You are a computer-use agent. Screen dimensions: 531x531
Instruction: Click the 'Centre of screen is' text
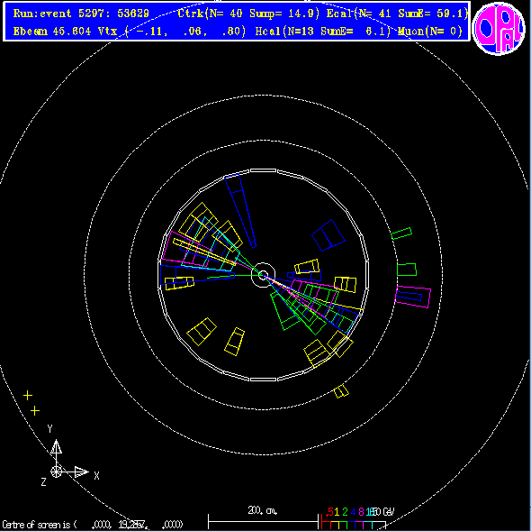coord(40,525)
